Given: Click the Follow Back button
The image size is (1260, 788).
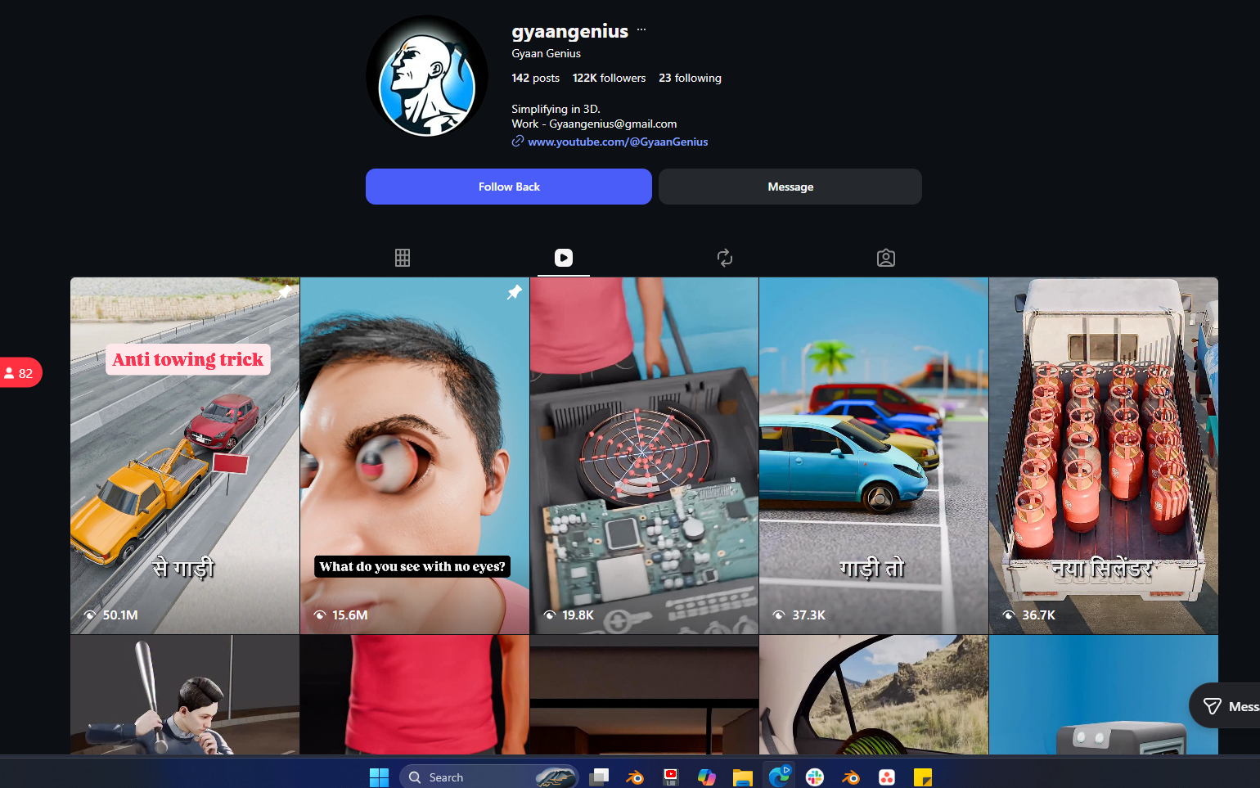Looking at the screenshot, I should pyautogui.click(x=509, y=187).
